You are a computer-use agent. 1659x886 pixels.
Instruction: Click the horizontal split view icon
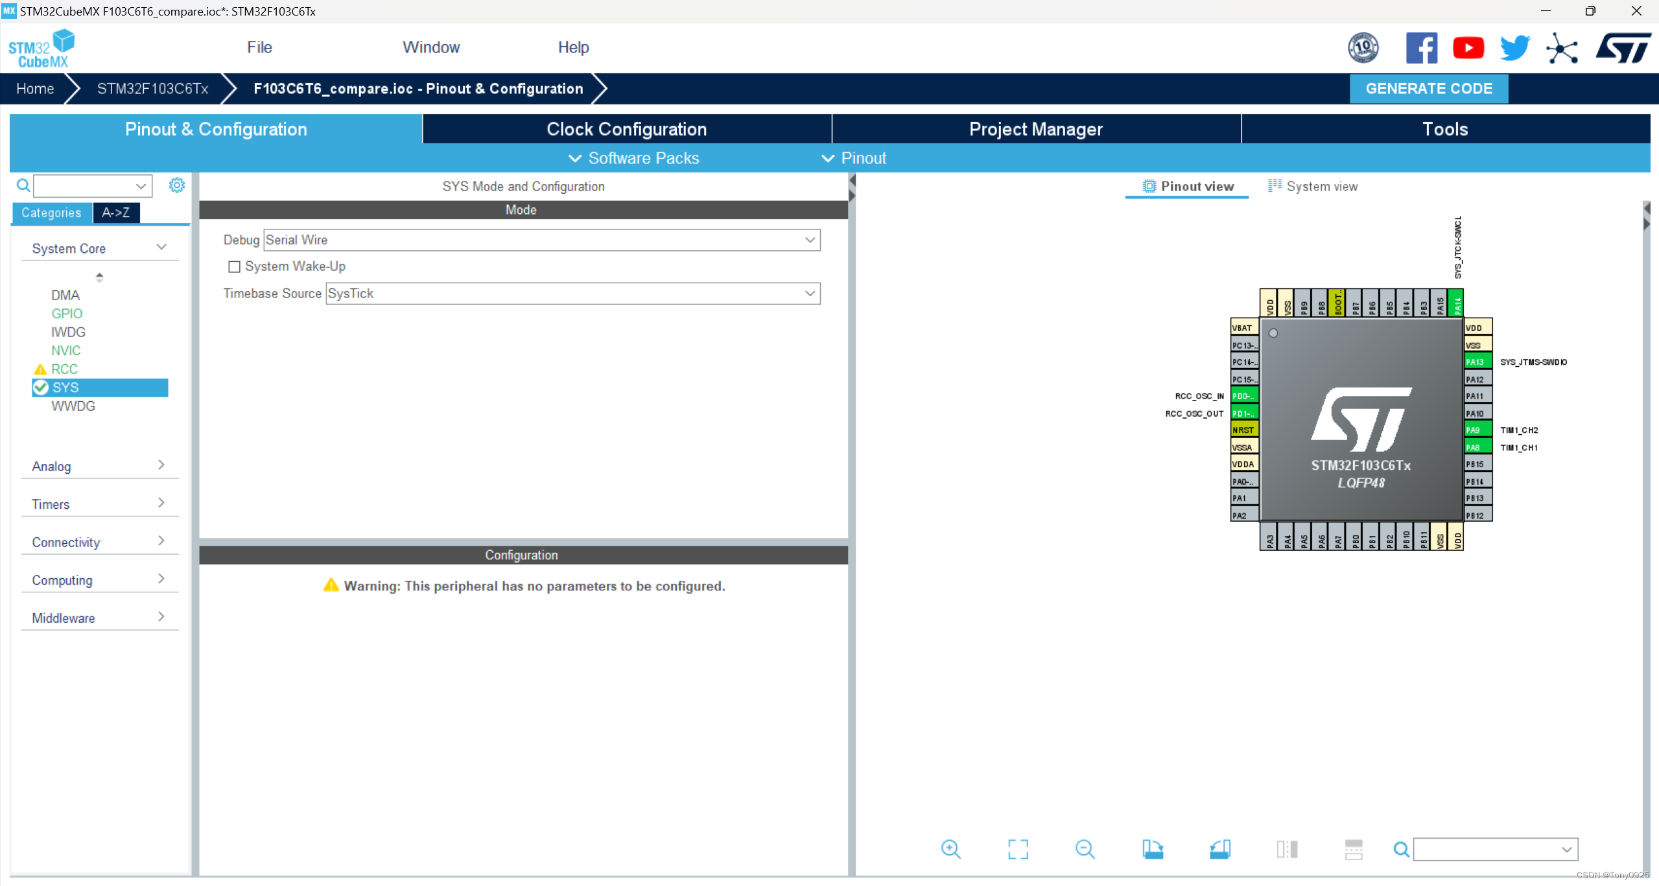tap(1354, 849)
